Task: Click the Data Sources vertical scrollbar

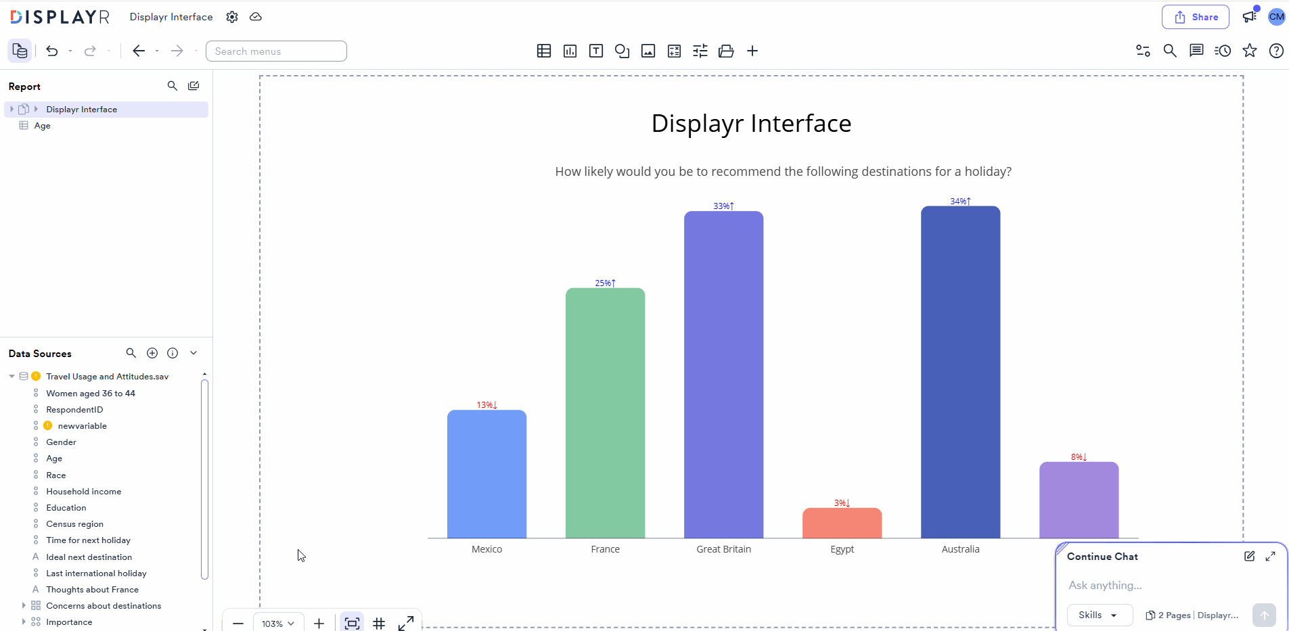Action: coord(204,480)
